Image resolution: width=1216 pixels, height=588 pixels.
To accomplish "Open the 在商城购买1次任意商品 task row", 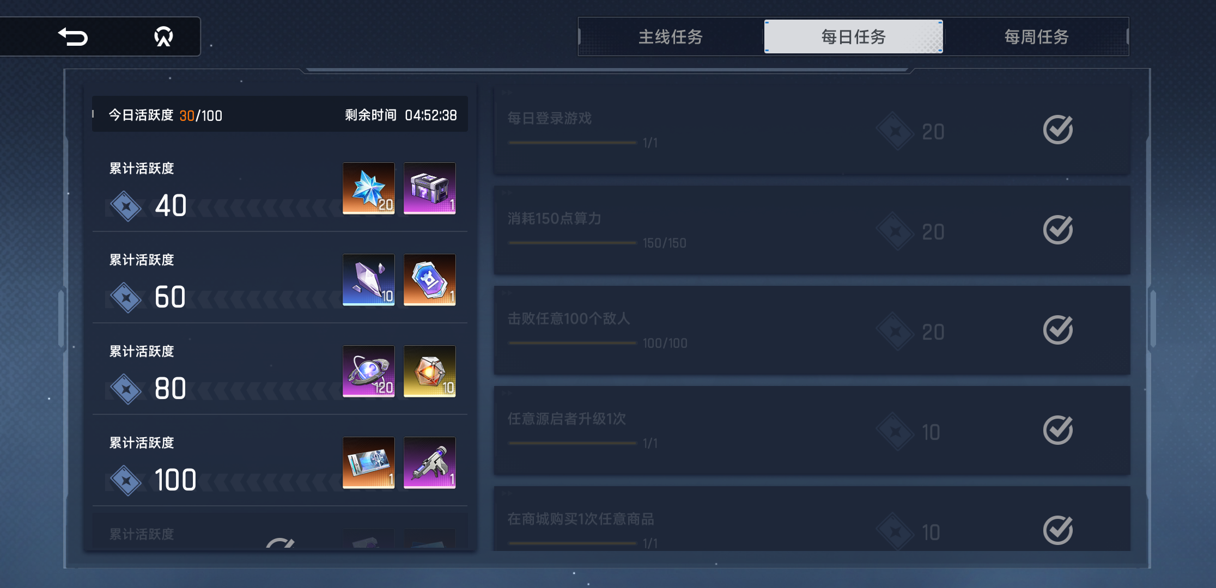I will click(812, 518).
